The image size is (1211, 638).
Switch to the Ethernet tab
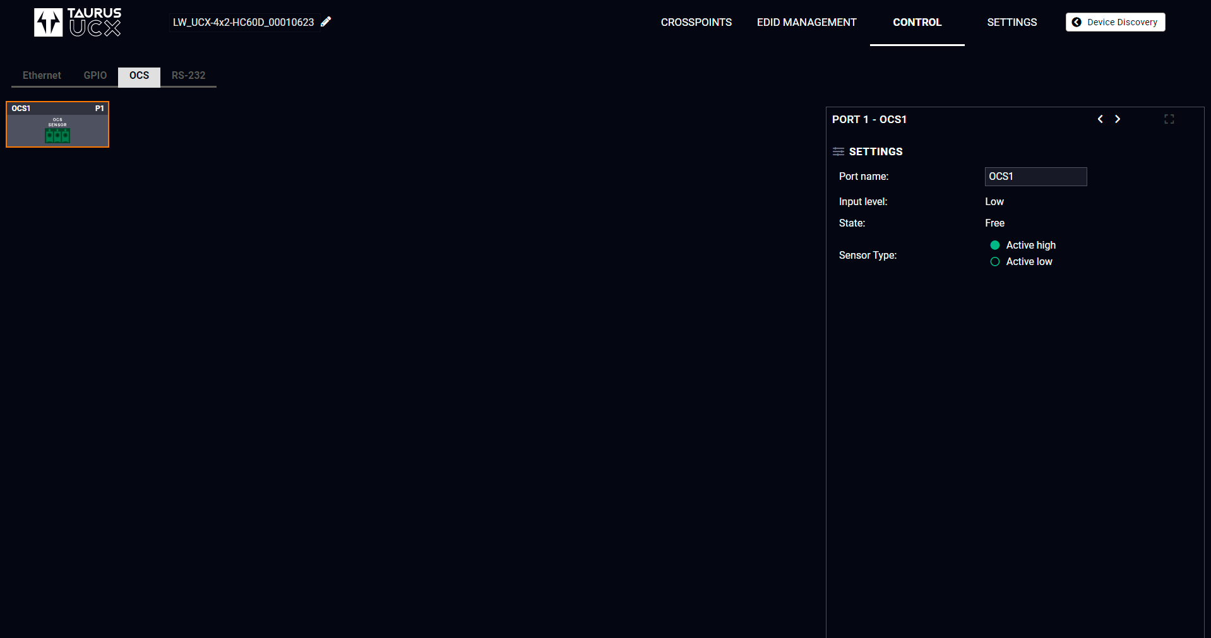[x=42, y=75]
